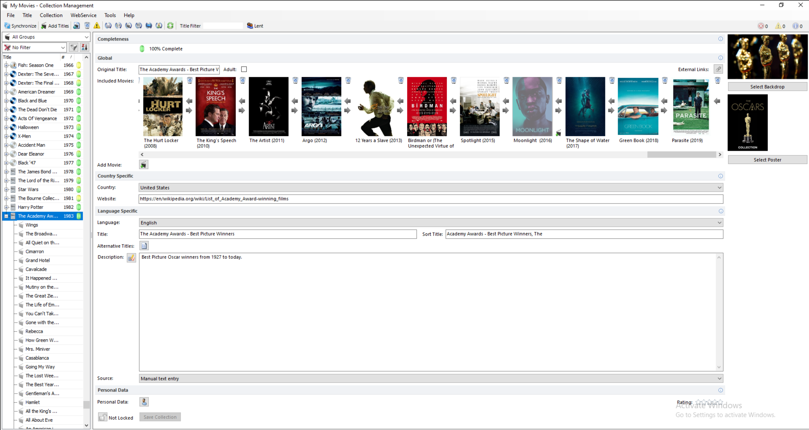Viewport: 809px width, 430px height.
Task: Click trash icon beside The King's Speech poster
Action: coord(243,81)
